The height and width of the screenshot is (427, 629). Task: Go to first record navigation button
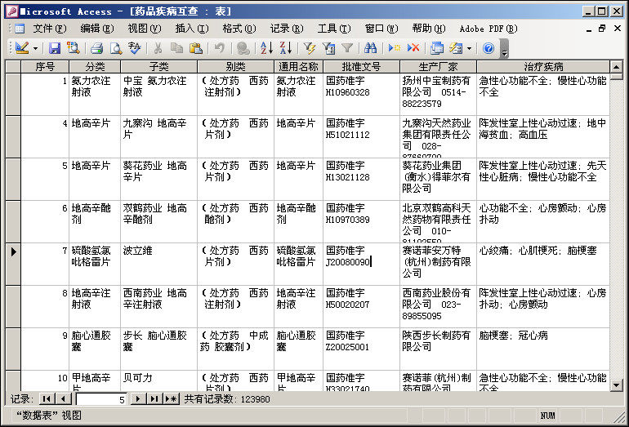47,399
